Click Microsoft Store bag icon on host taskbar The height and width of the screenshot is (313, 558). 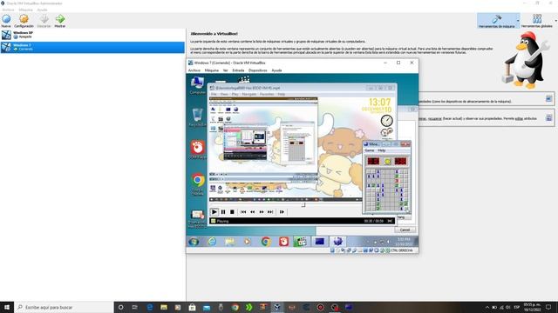click(192, 307)
